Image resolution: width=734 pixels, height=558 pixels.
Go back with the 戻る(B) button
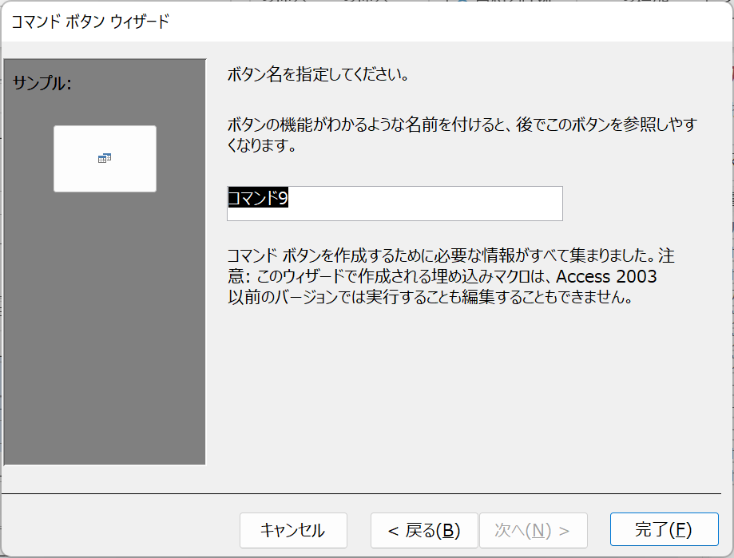424,530
